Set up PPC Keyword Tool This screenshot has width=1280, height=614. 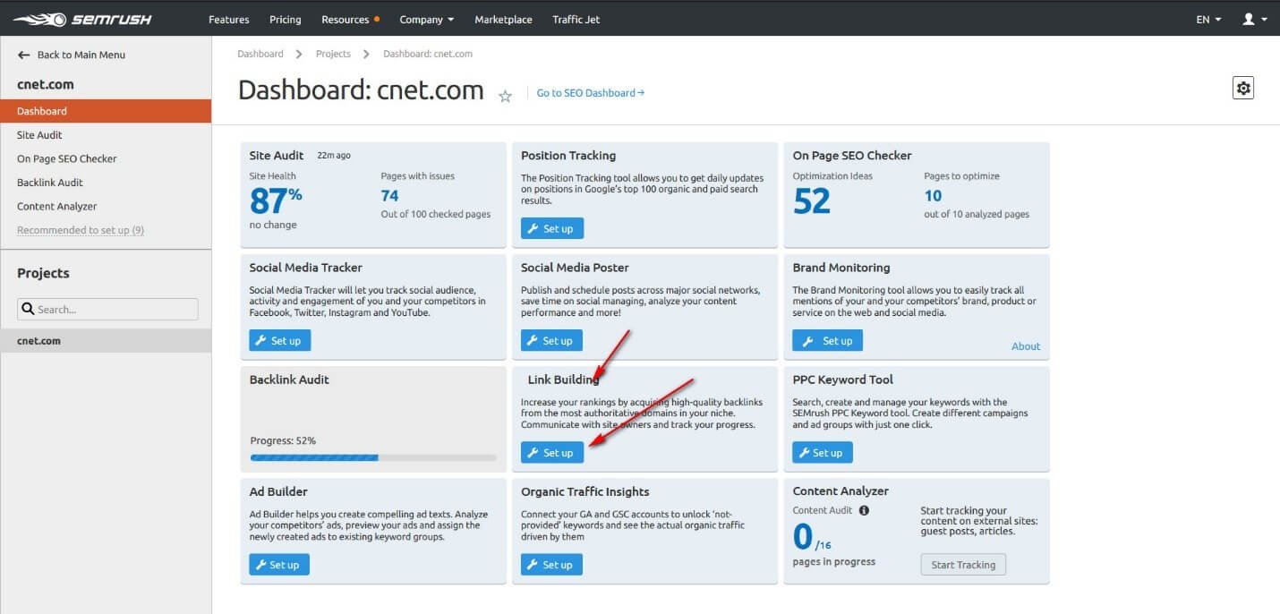(823, 453)
